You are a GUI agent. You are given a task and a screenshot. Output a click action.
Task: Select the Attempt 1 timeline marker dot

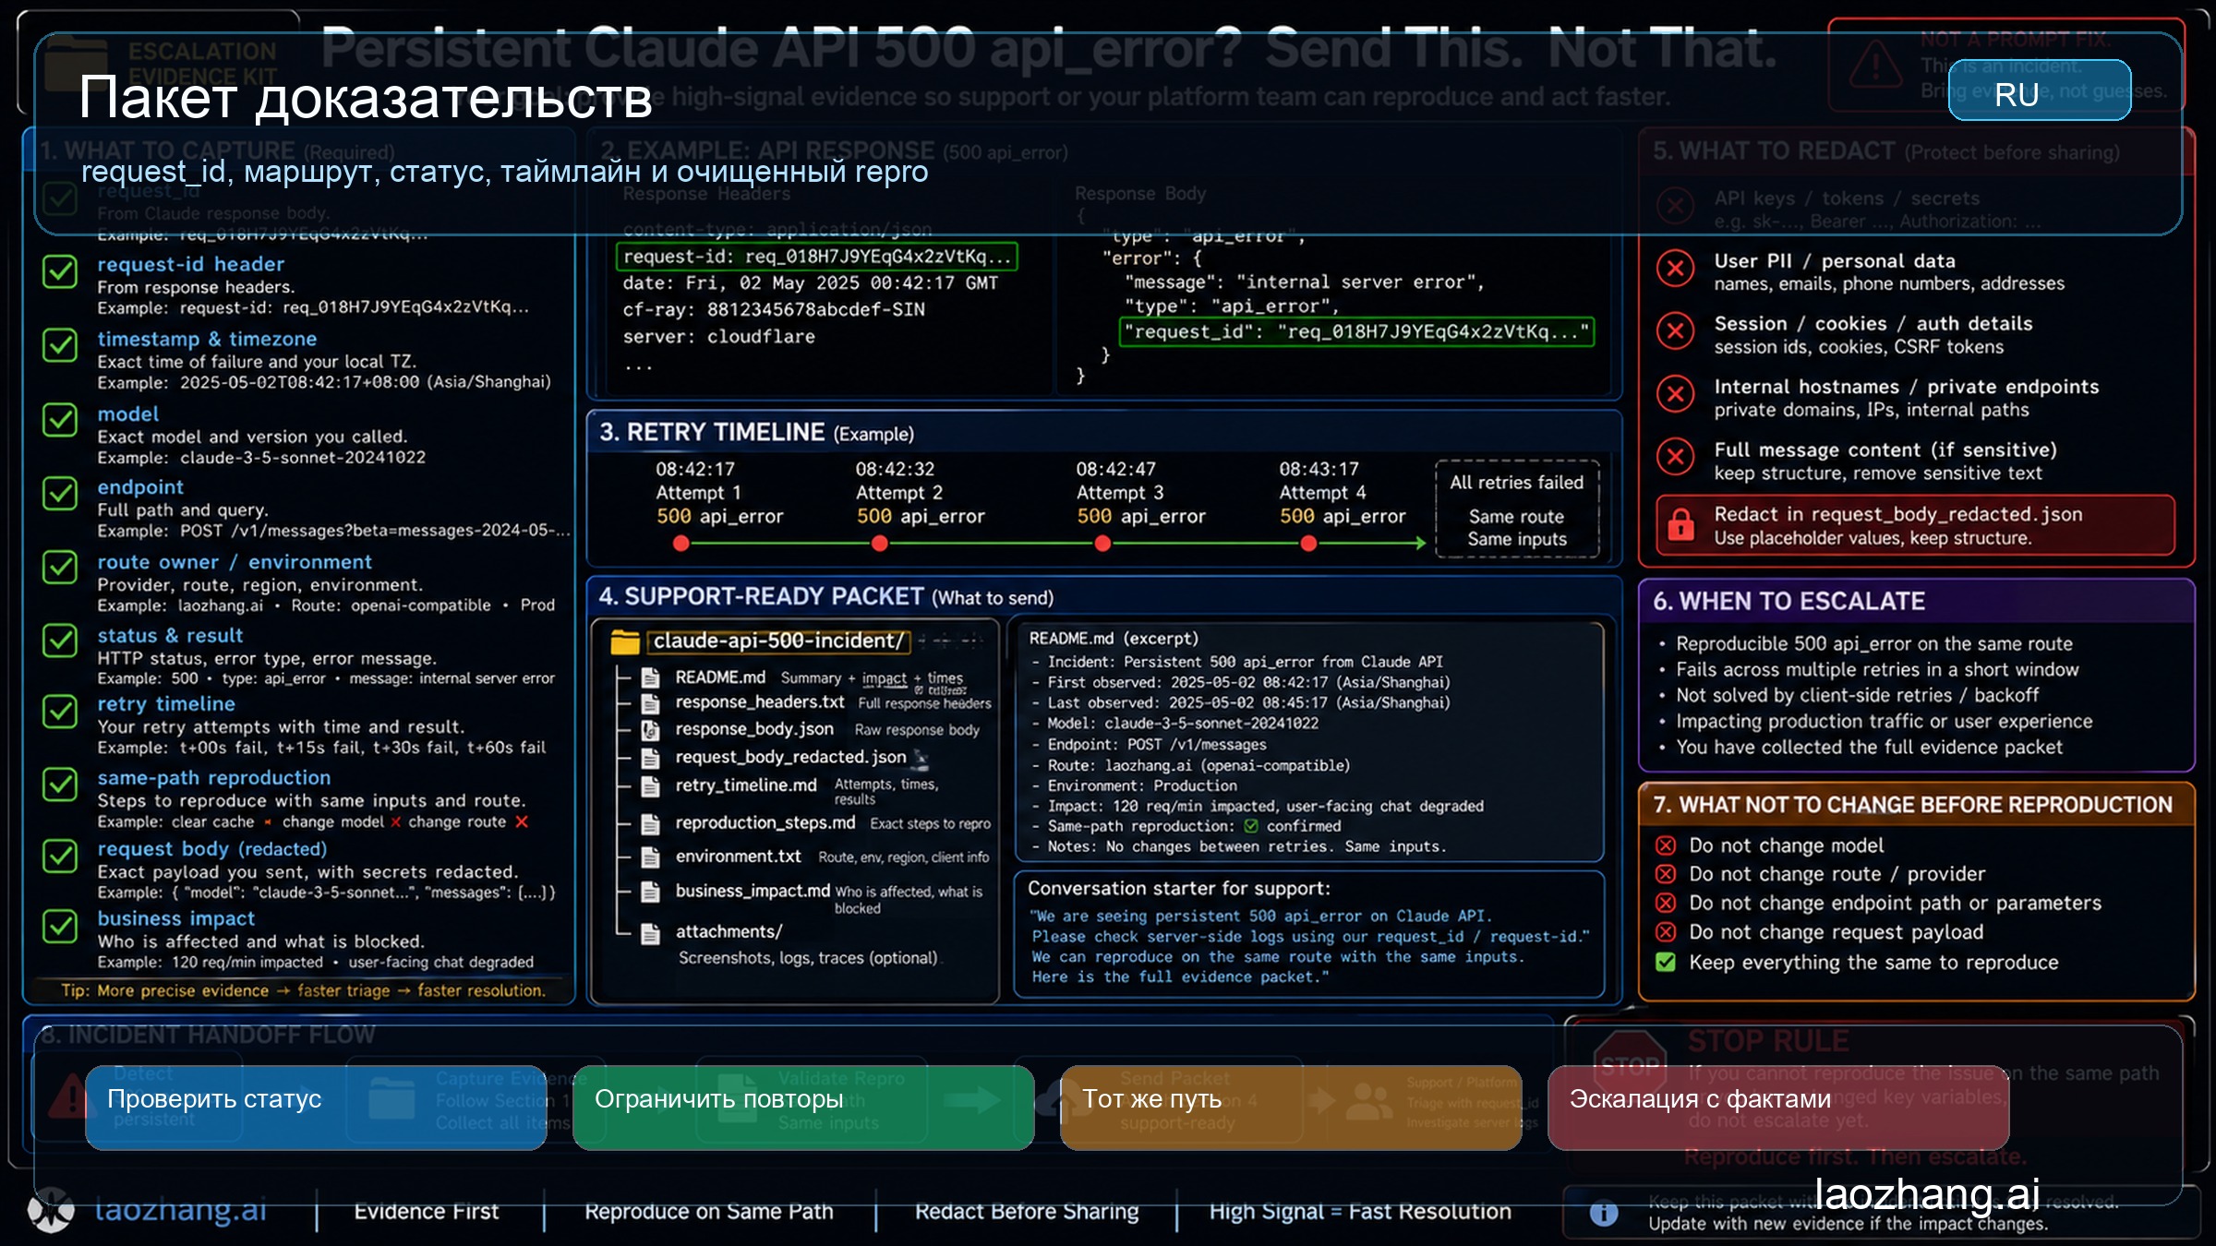pyautogui.click(x=681, y=544)
